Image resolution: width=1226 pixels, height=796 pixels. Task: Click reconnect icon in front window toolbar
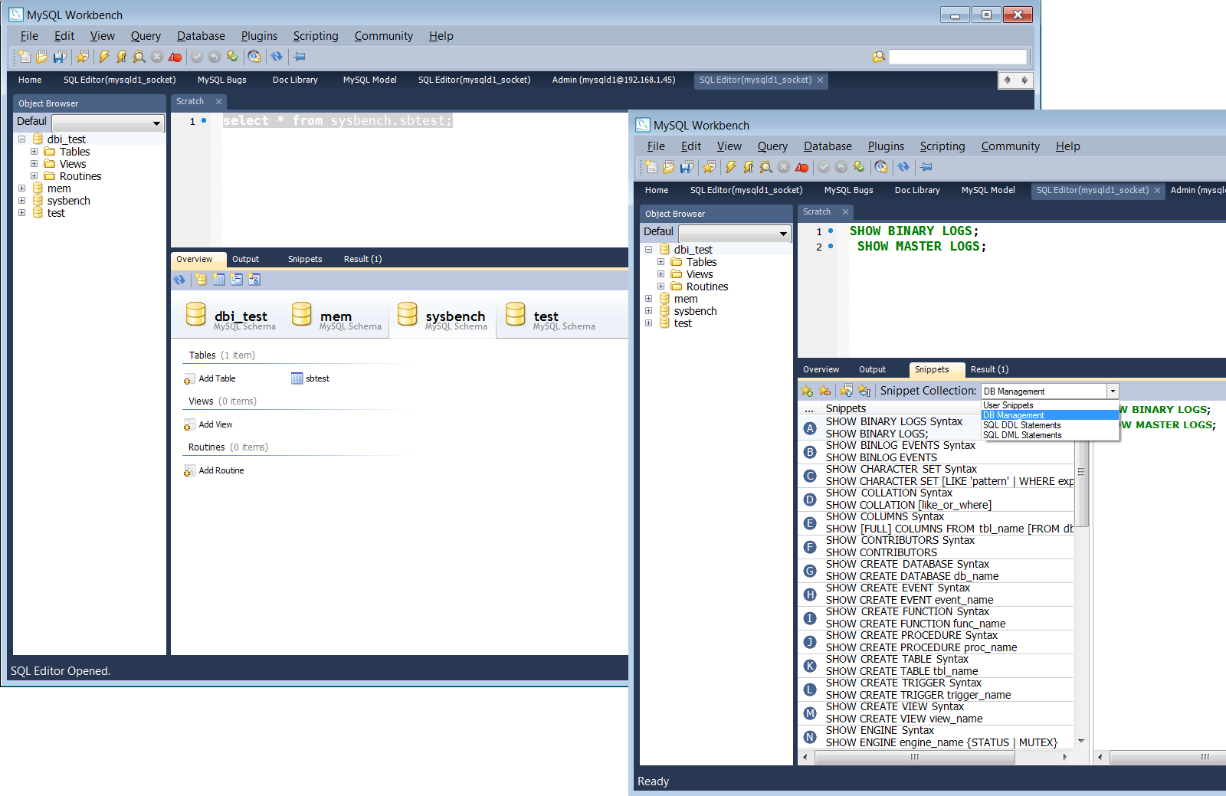coord(881,167)
